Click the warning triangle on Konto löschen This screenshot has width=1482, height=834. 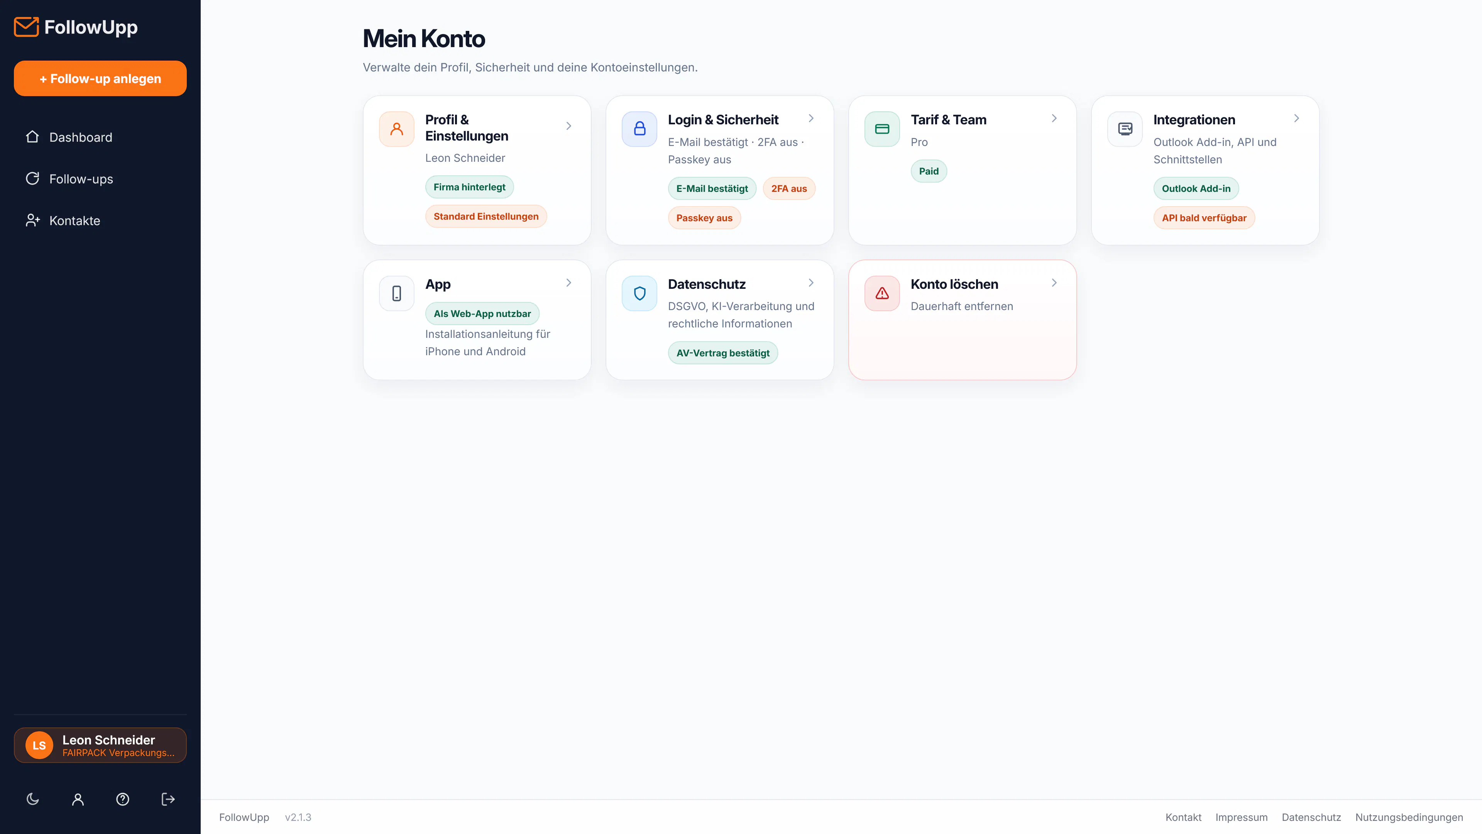coord(882,293)
